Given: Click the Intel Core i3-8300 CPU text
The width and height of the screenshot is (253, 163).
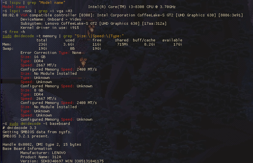Looking at the screenshot, I should pos(132,7).
